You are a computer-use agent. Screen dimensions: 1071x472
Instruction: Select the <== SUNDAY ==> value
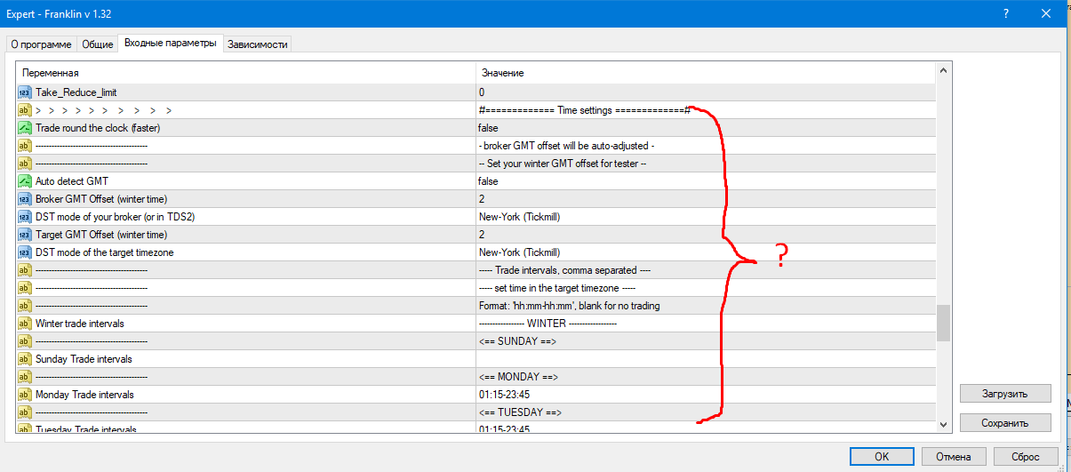[x=518, y=341]
